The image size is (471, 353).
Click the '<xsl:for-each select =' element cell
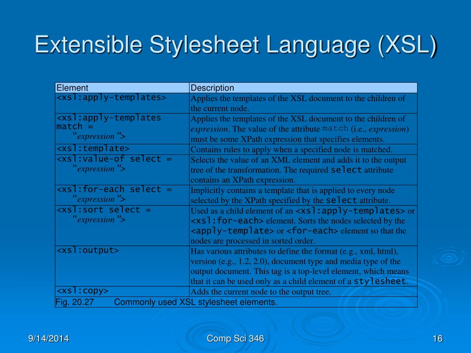pos(122,195)
